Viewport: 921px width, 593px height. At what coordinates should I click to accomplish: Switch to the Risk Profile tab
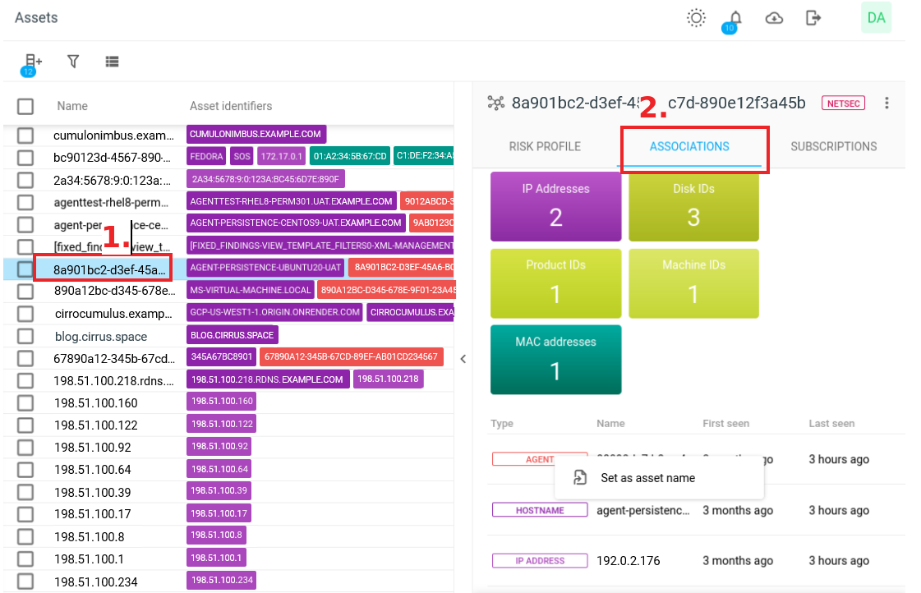tap(545, 146)
